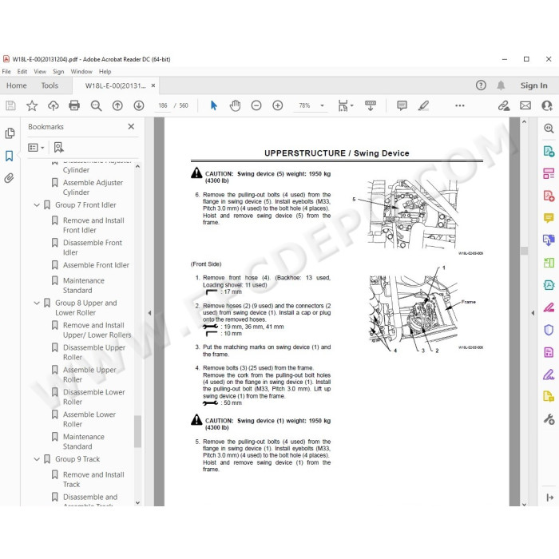Switch to the Home tab
The width and height of the screenshot is (559, 559).
tap(17, 85)
